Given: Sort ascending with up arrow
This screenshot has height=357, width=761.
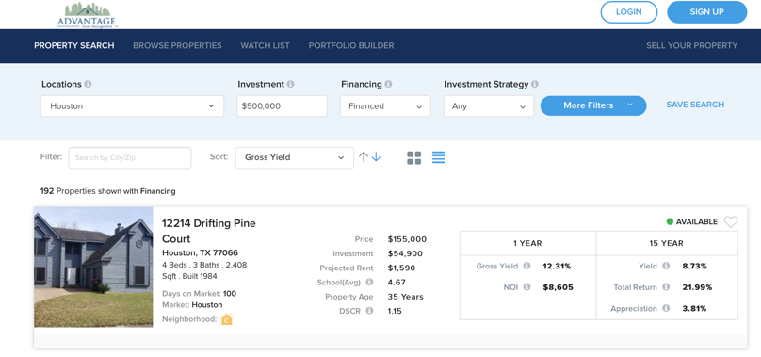Looking at the screenshot, I should 363,157.
